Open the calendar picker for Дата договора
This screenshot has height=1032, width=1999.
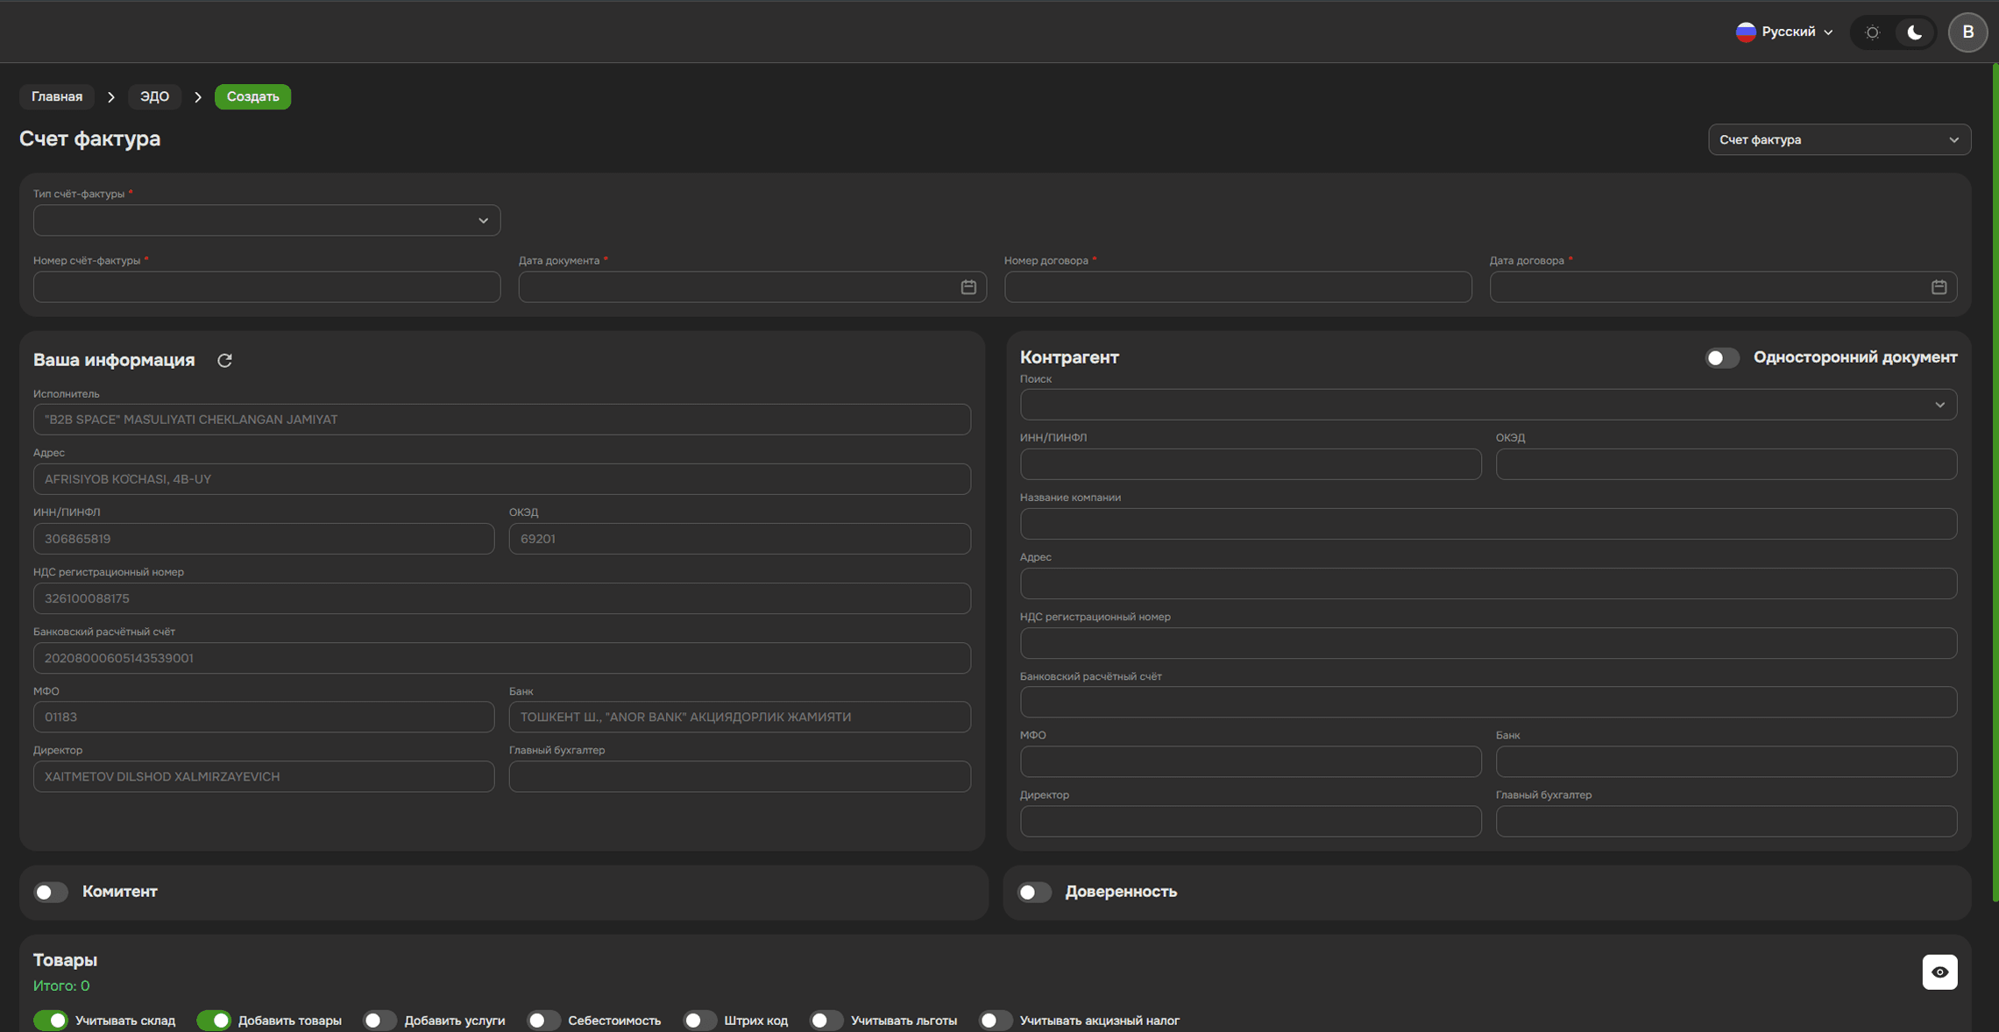click(x=1938, y=287)
